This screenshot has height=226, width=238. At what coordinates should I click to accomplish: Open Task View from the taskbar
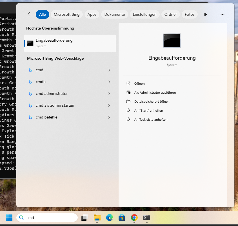pyautogui.click(x=85, y=218)
